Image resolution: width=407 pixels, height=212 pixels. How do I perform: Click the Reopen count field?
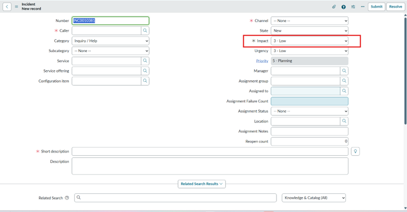(x=309, y=141)
